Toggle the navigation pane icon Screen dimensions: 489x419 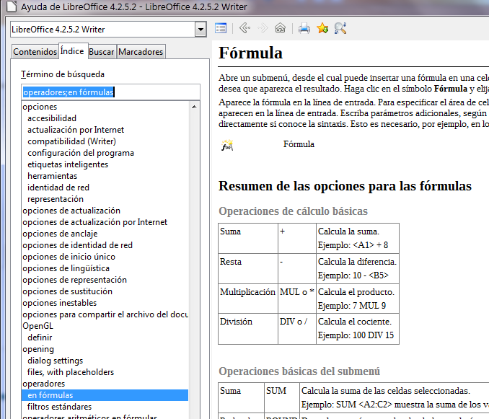coord(221,28)
